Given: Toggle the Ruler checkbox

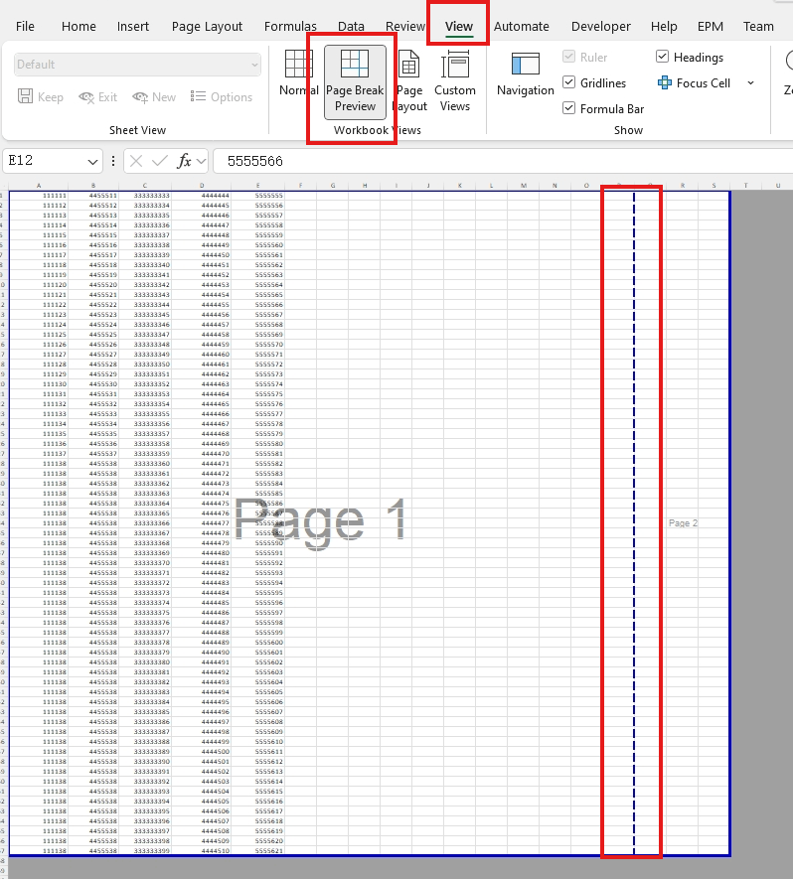Looking at the screenshot, I should pos(568,57).
